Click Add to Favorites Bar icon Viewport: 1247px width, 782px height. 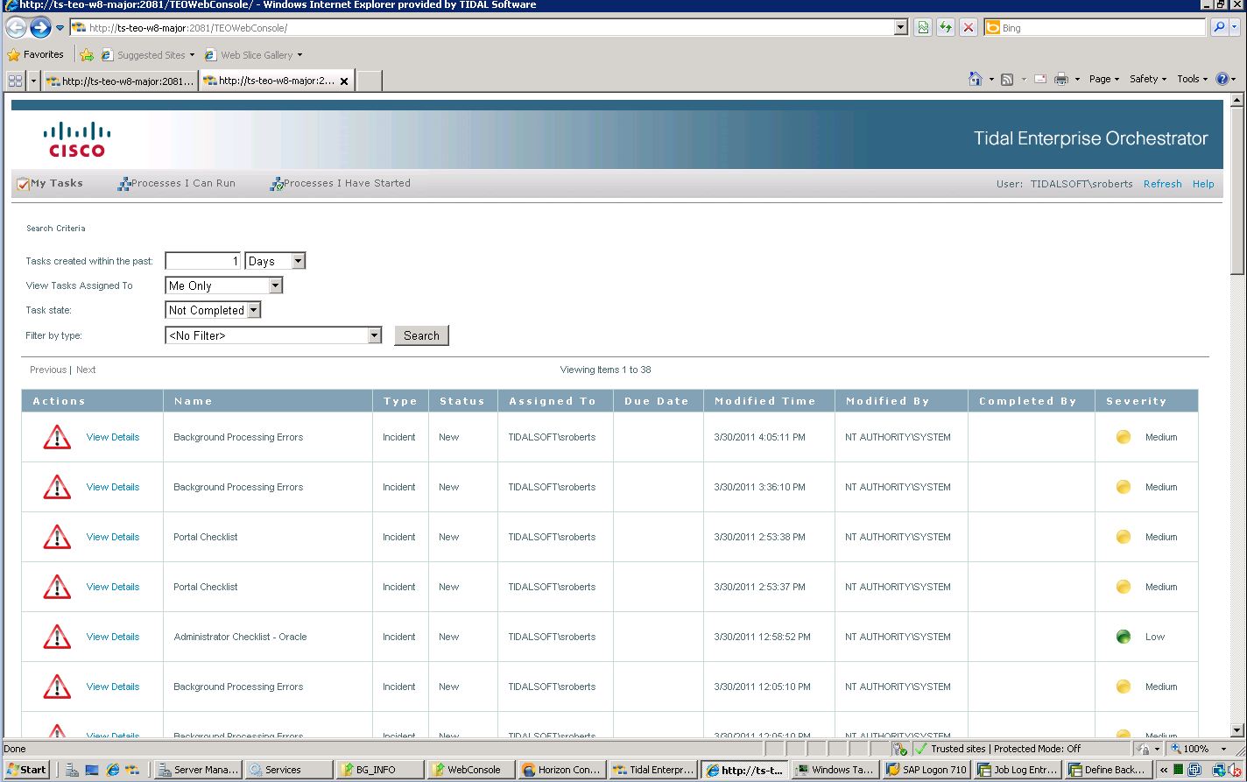coord(87,55)
